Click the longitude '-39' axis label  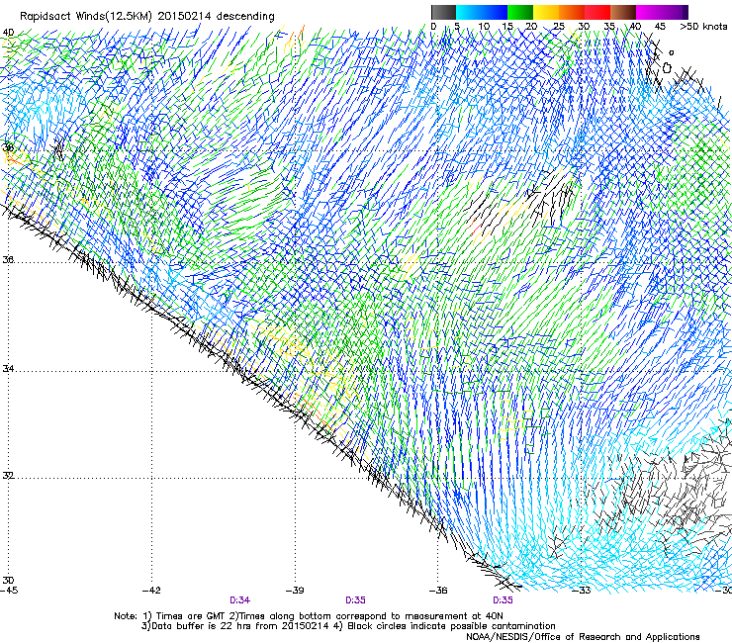295,591
